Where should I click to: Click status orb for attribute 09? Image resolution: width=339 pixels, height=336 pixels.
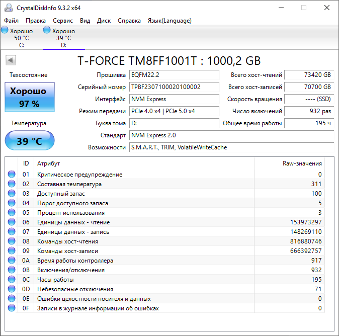(x=12, y=251)
